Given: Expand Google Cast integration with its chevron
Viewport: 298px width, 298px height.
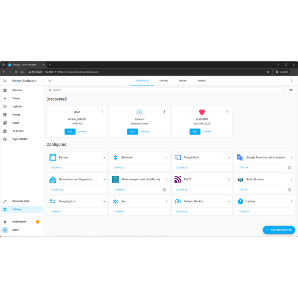Looking at the screenshot, I should click(x=229, y=158).
